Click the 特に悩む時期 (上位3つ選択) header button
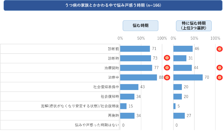This screenshot has width=223, height=133. point(194,25)
